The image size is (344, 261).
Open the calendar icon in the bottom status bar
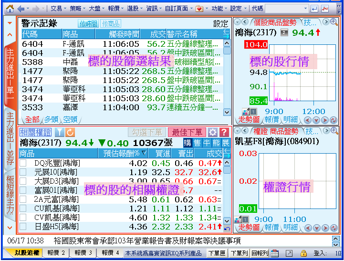pos(275,253)
